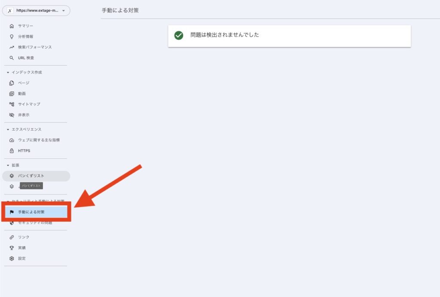Viewport: 440px width, 297px height.
Task: Open the サイトマップ sitemap icon
Action: (x=12, y=104)
